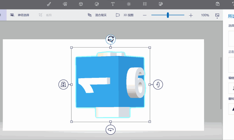Open the Brushes tool tab
The image size is (234, 140).
(x=49, y=4)
